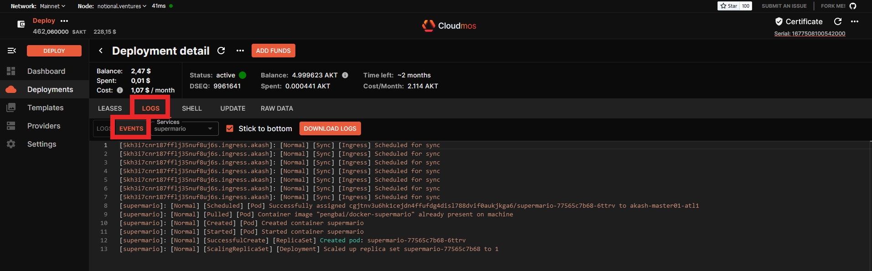Viewport: 872px width, 271px height.
Task: Click the 'Started container supermario' log line
Action: 242,232
